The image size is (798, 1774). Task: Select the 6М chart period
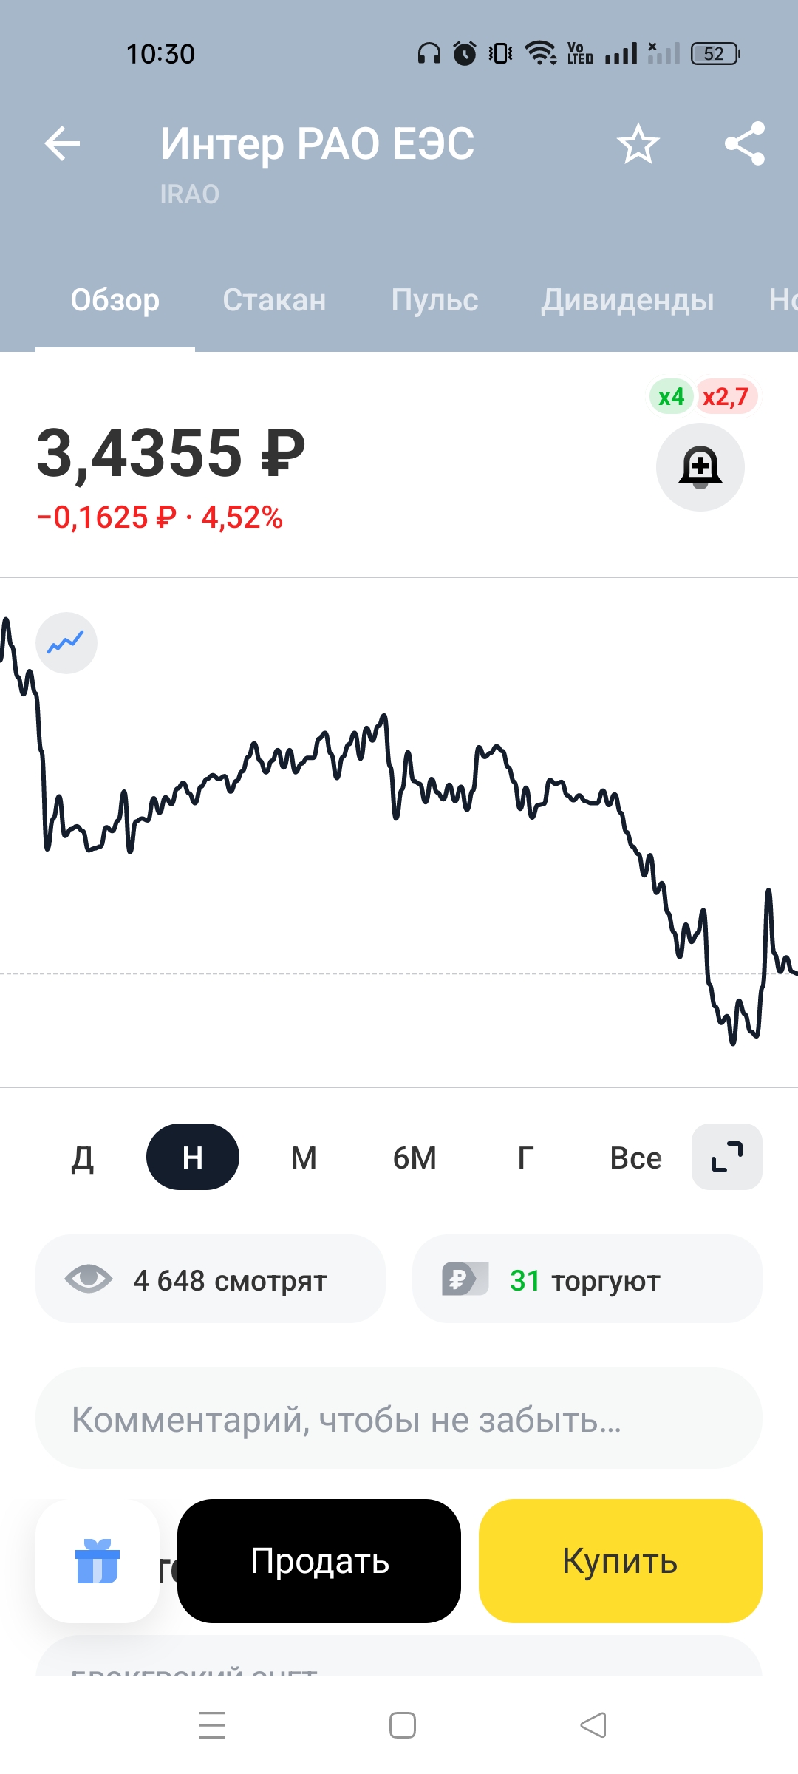tap(415, 1158)
